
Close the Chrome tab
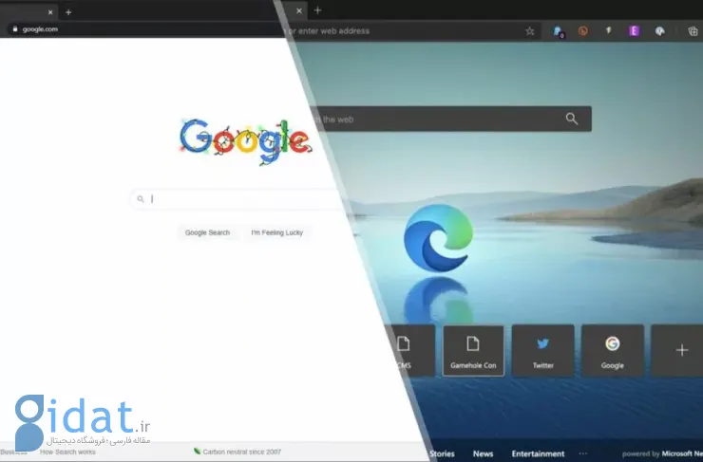pyautogui.click(x=50, y=12)
